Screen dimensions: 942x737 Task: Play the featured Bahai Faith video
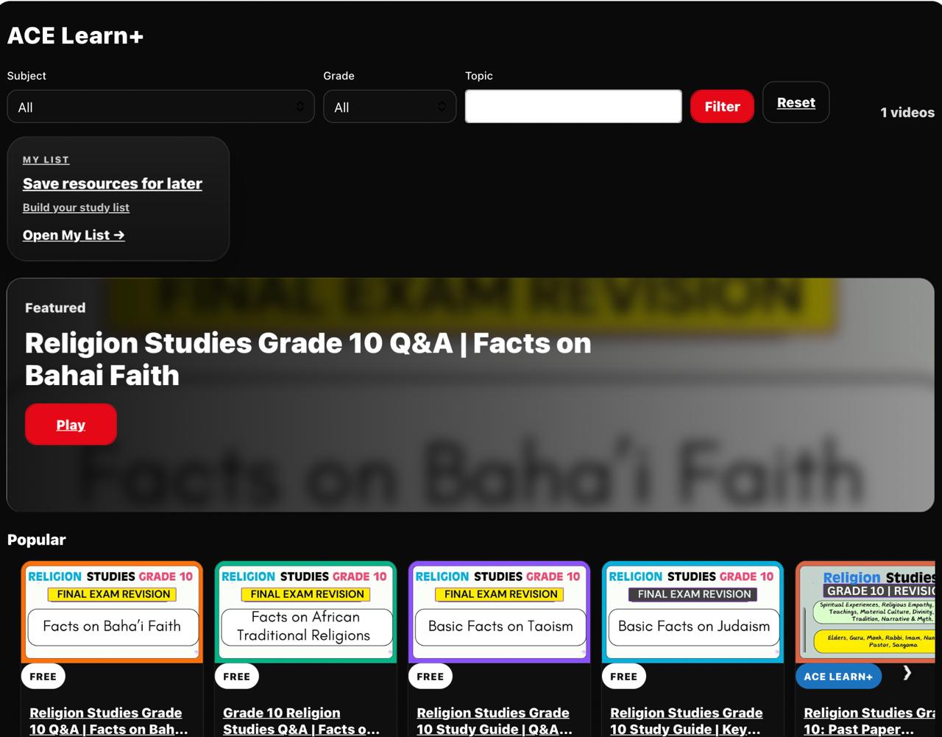[x=71, y=424]
